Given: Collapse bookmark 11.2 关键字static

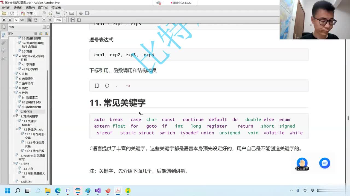Looking at the screenshot, I should (x=17, y=129).
